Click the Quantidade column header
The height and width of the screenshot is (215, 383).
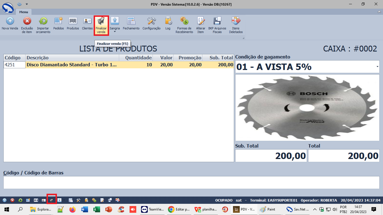tap(136, 58)
